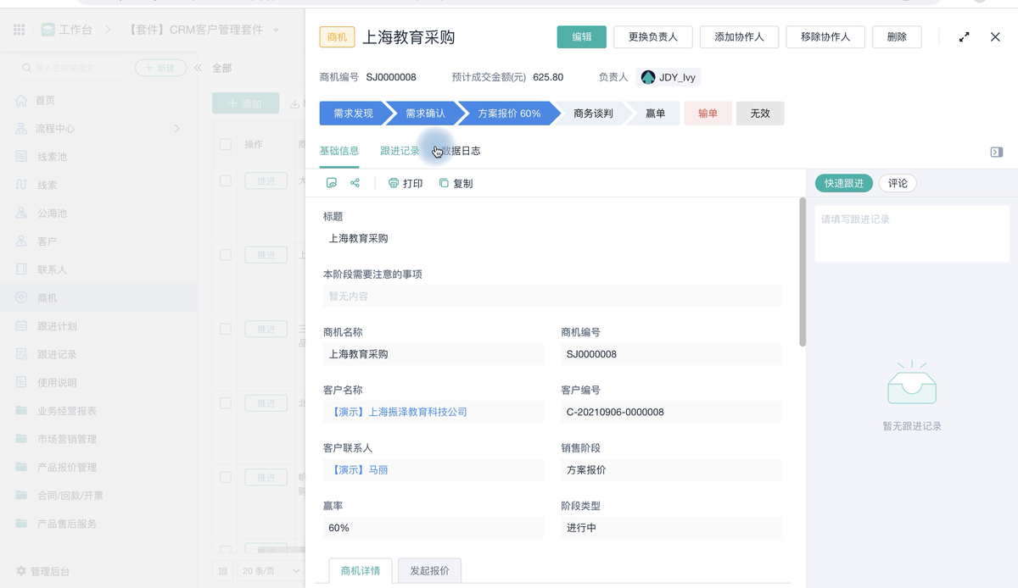Screen dimensions: 1018x588
Task: Open the CRM客户管理套件 dropdown arrow
Action: click(276, 31)
